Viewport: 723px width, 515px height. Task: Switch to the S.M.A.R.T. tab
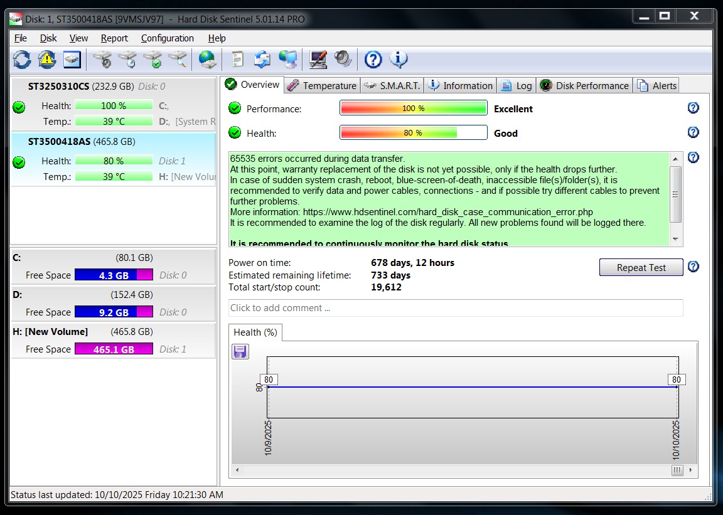pyautogui.click(x=393, y=85)
